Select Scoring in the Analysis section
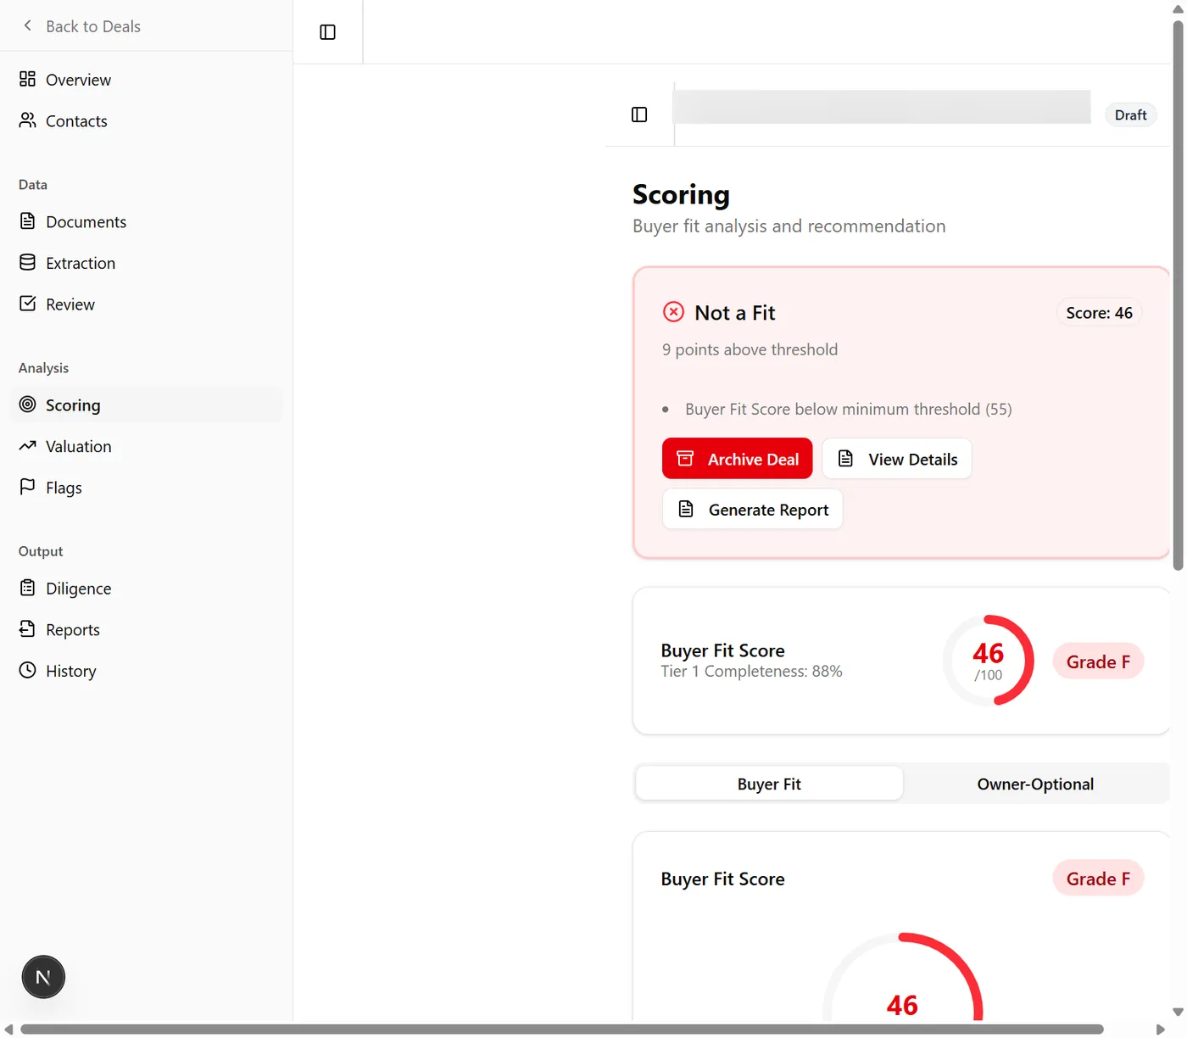Image resolution: width=1187 pixels, height=1038 pixels. pyautogui.click(x=147, y=405)
